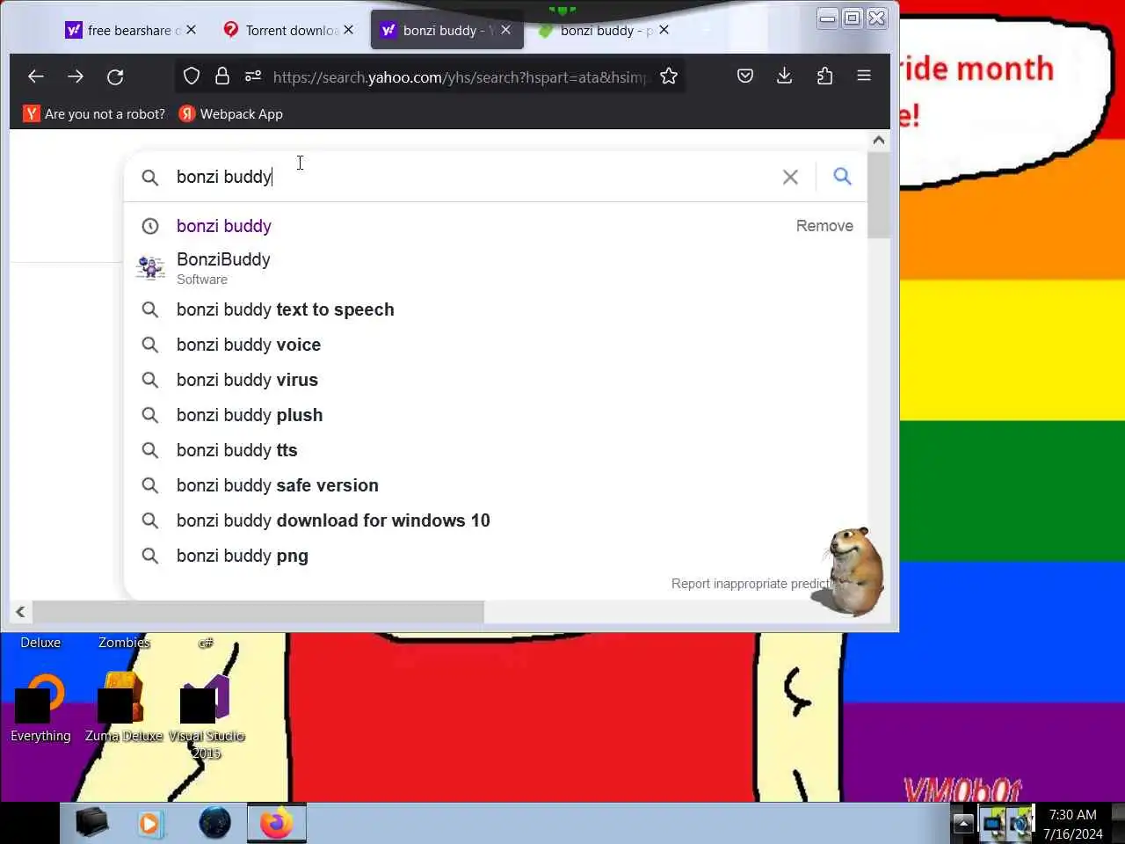Viewport: 1125px width, 844px height.
Task: Choose suggestion bonzi buddy tts
Action: tap(495, 450)
